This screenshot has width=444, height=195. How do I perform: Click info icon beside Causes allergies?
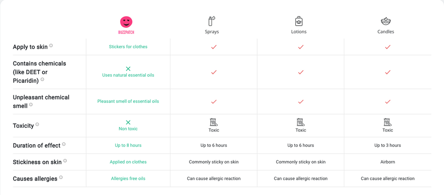point(61,178)
